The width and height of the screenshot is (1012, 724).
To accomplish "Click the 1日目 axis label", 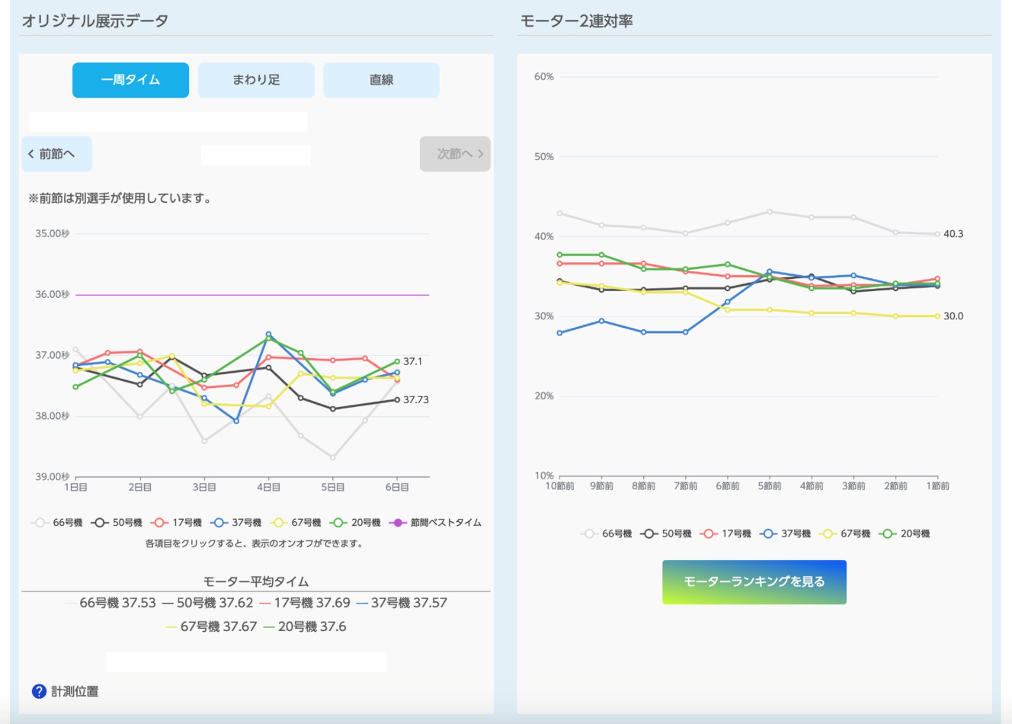I will click(76, 487).
